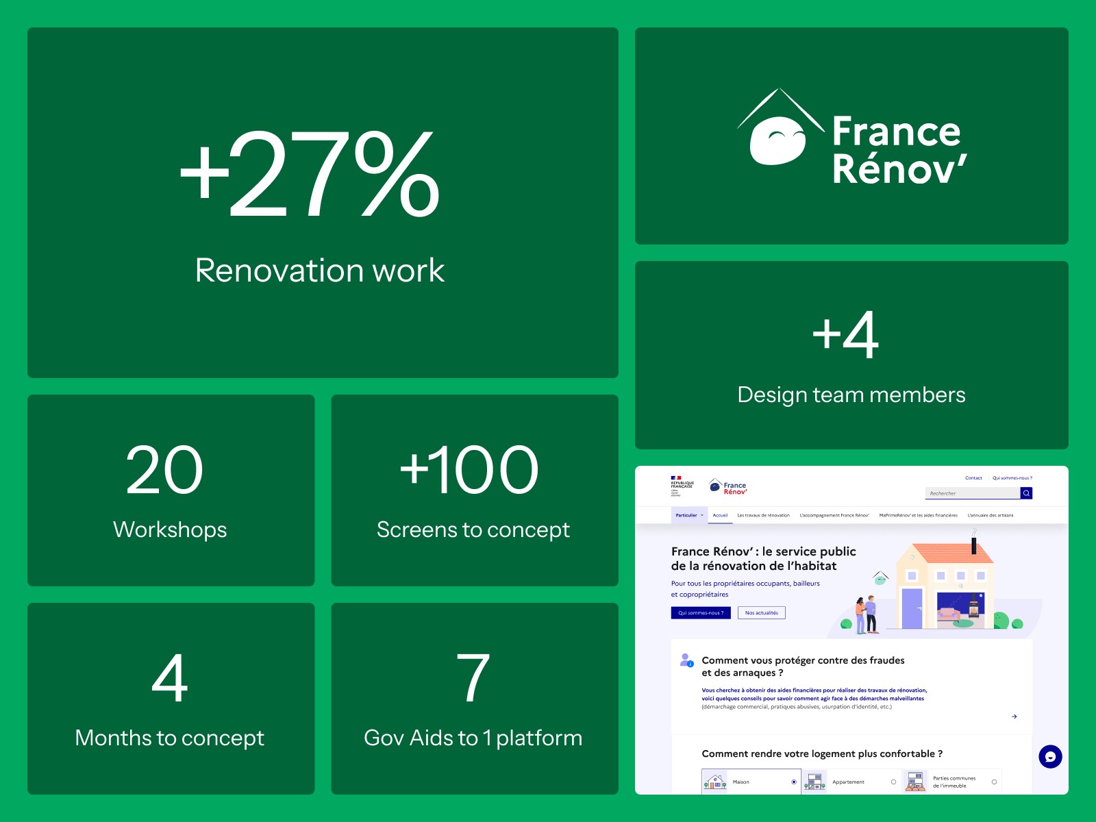Click 'Months to concept' label
Viewport: 1096px width, 822px height.
170,738
